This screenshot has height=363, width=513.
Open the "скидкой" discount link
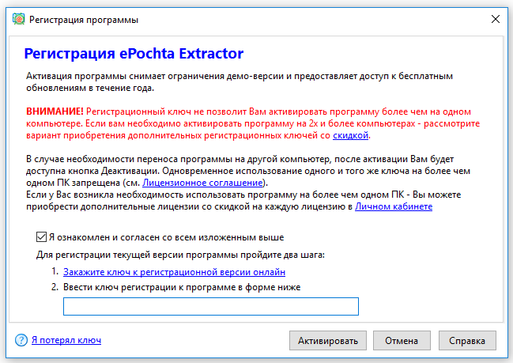[x=350, y=135]
